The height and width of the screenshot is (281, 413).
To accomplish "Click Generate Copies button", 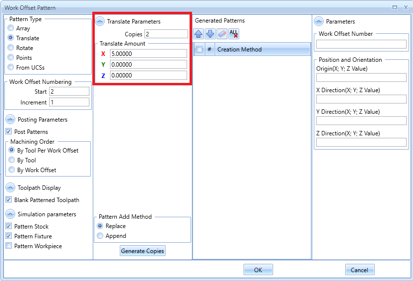I will (142, 251).
